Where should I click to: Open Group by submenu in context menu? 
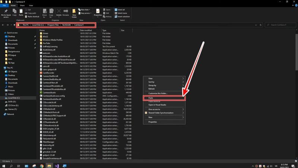click(164, 85)
